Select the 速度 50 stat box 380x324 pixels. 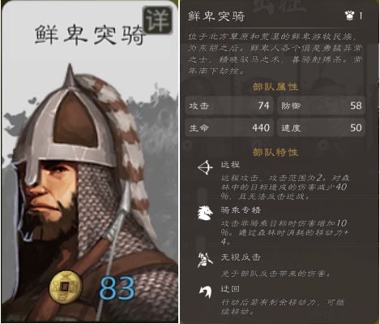coord(322,127)
